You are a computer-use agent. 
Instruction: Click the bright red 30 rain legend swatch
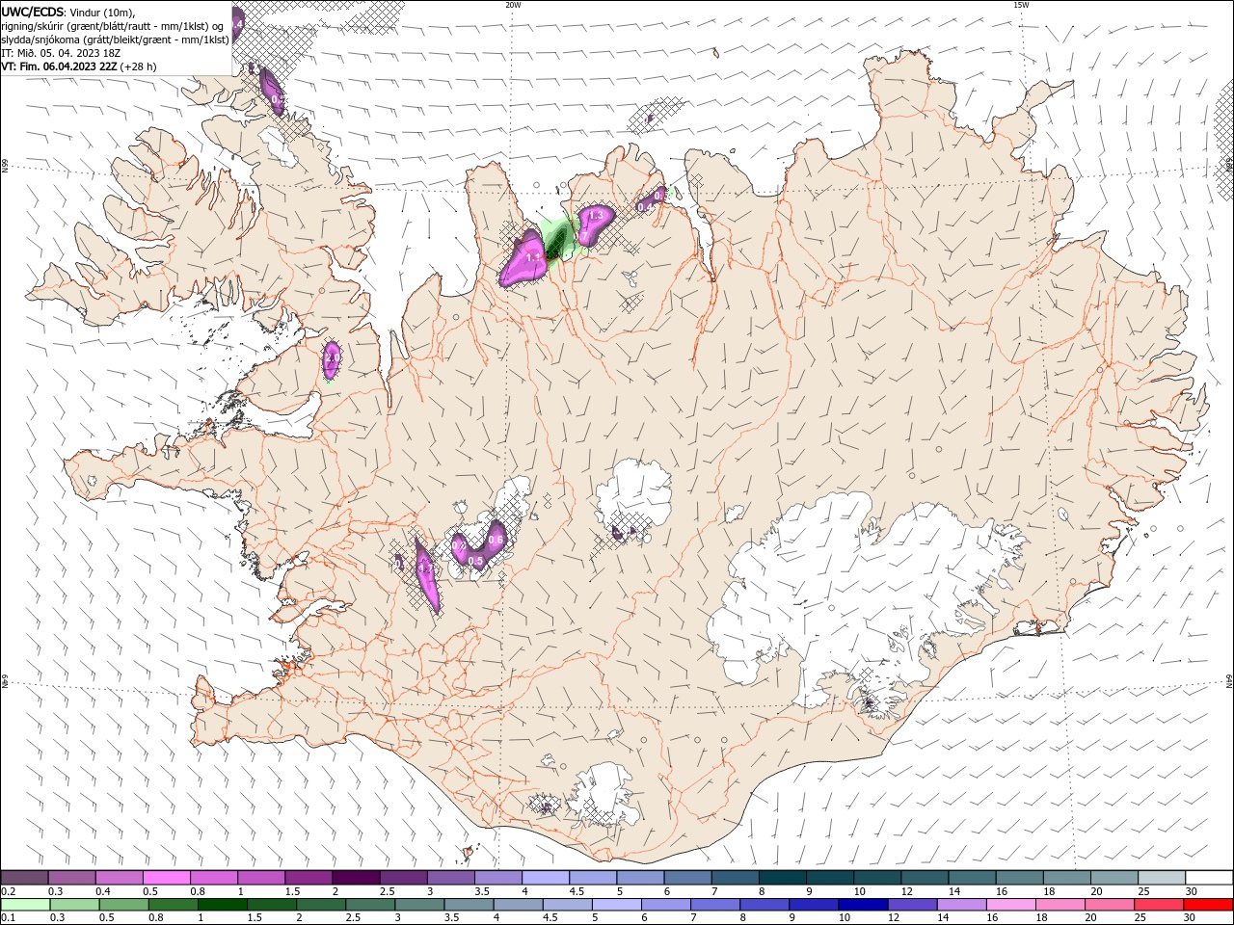pos(1209,905)
